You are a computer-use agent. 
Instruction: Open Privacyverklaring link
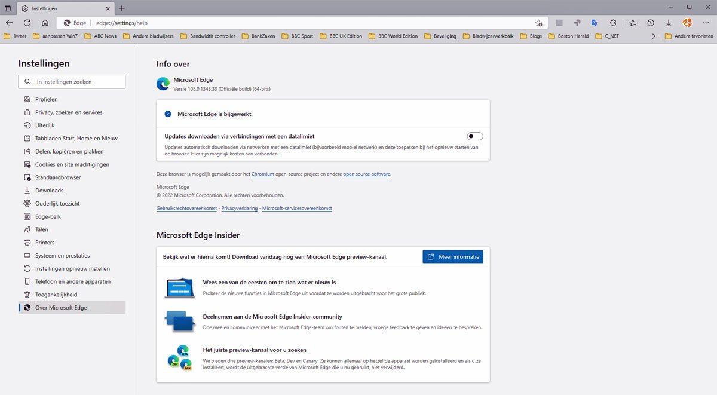coord(240,209)
